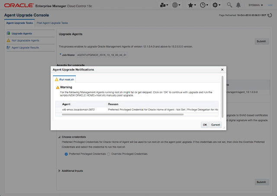The image size is (277, 196).
Task: Open the SYSMAN user dropdown
Action: click(255, 5)
